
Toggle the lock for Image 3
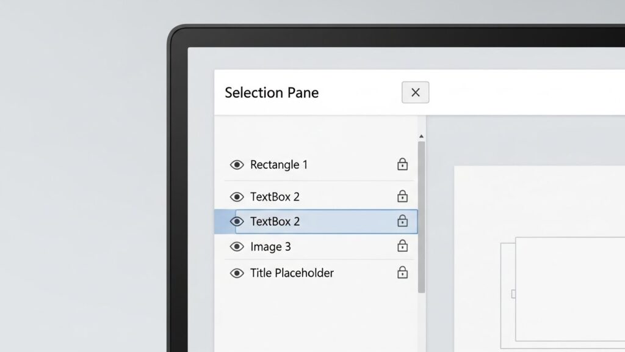coord(402,246)
